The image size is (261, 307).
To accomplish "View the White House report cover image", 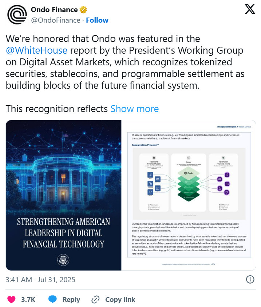I will point(64,195).
